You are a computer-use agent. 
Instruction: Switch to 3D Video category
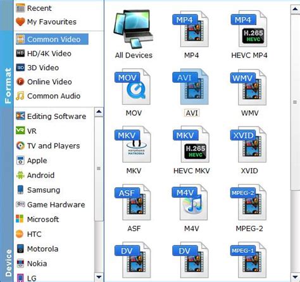[x=37, y=68]
